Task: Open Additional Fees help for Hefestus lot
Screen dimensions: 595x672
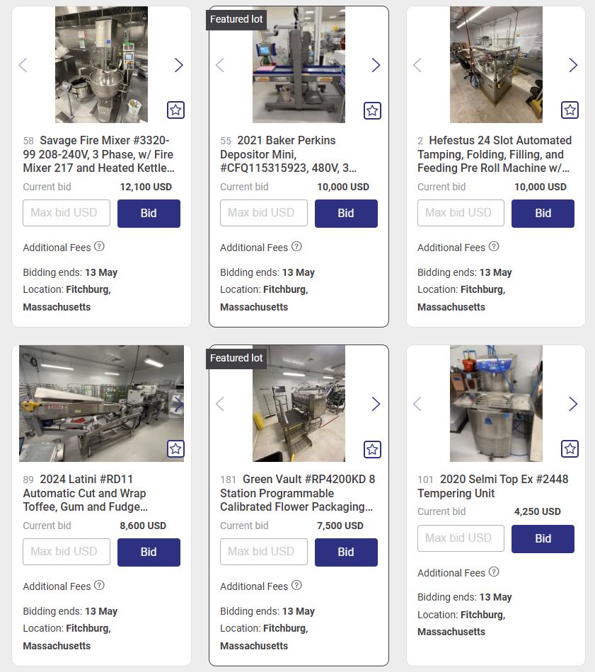Action: 494,246
